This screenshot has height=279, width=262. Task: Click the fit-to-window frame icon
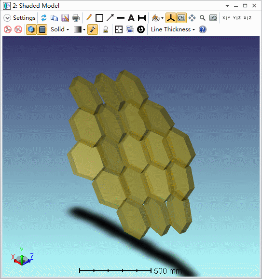pyautogui.click(x=119, y=29)
